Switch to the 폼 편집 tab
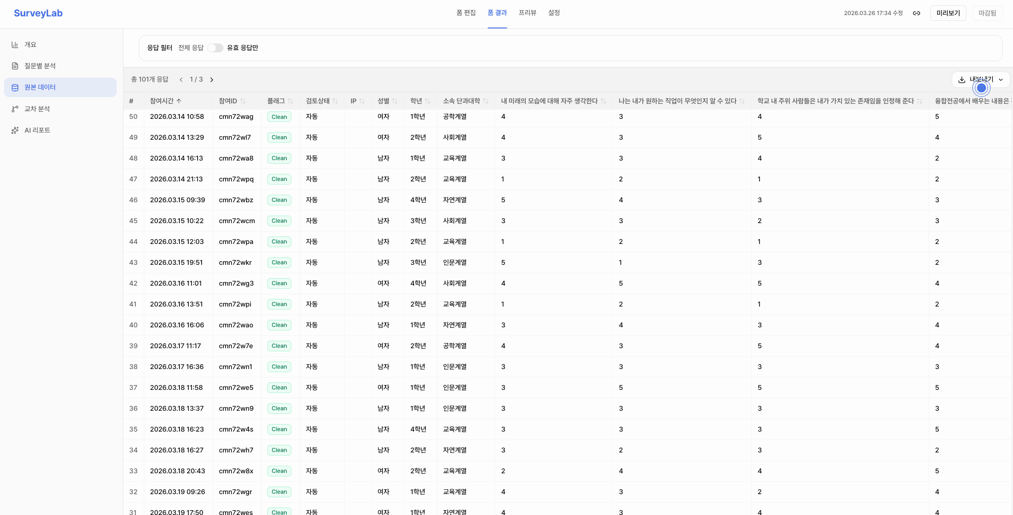Viewport: 1013px width, 515px height. 466,13
